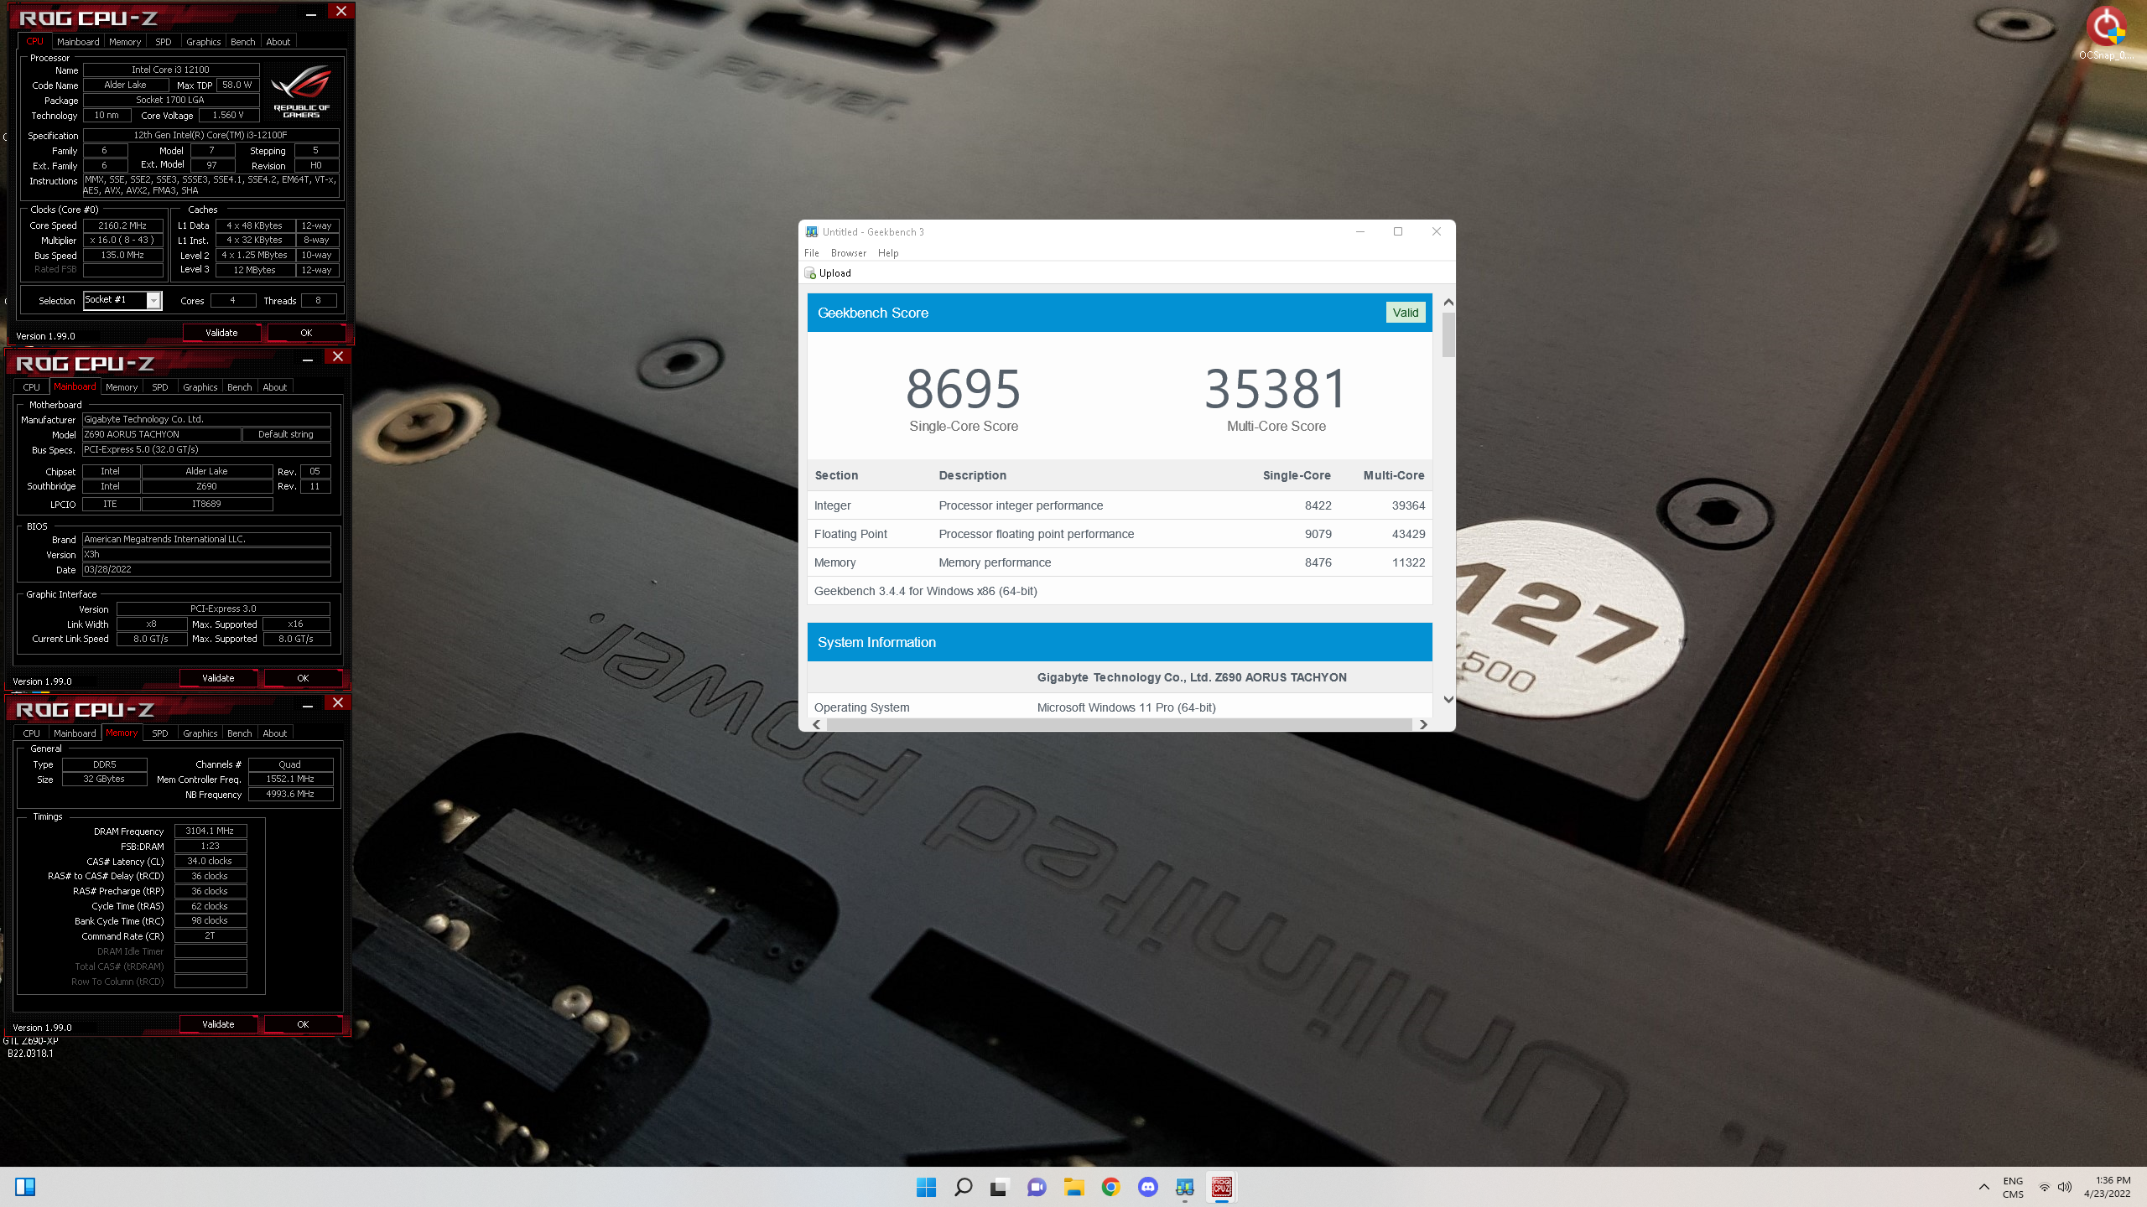Image resolution: width=2147 pixels, height=1207 pixels.
Task: Click the Z690 AORUS TACHYON model field
Action: click(161, 434)
